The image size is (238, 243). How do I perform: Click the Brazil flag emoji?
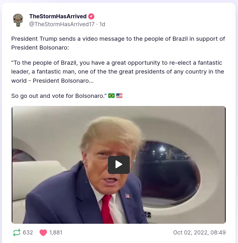111,96
